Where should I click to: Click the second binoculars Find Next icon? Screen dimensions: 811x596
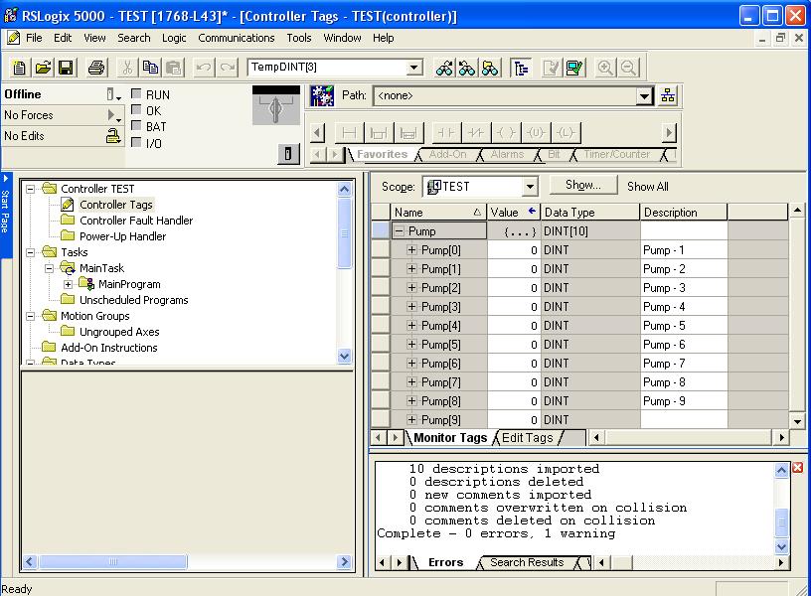pos(467,68)
